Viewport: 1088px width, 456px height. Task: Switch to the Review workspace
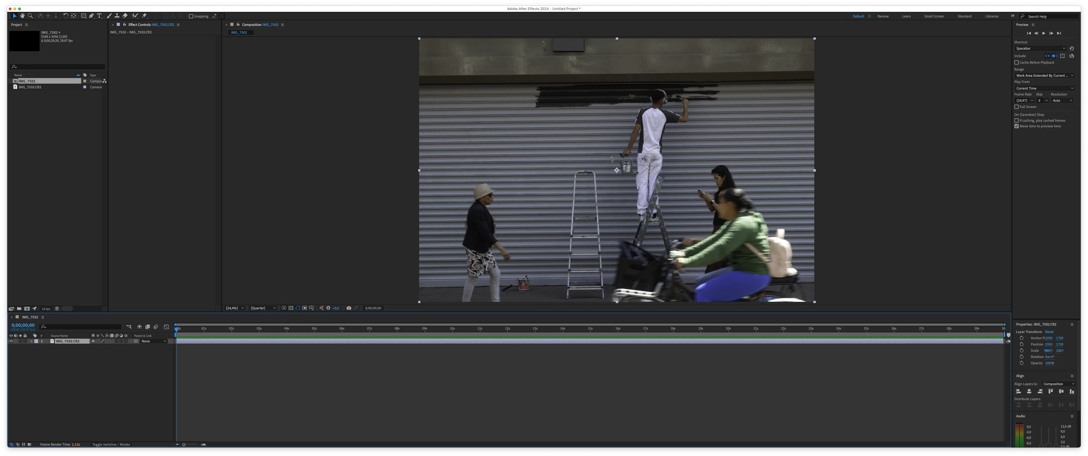(883, 17)
